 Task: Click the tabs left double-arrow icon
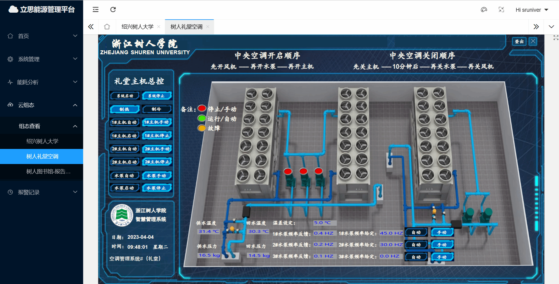click(x=91, y=27)
